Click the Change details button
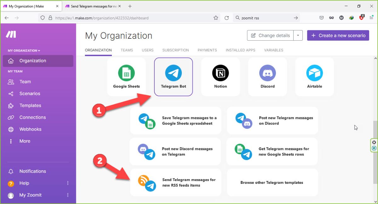Viewport: 378px width, 204px height. [x=270, y=36]
